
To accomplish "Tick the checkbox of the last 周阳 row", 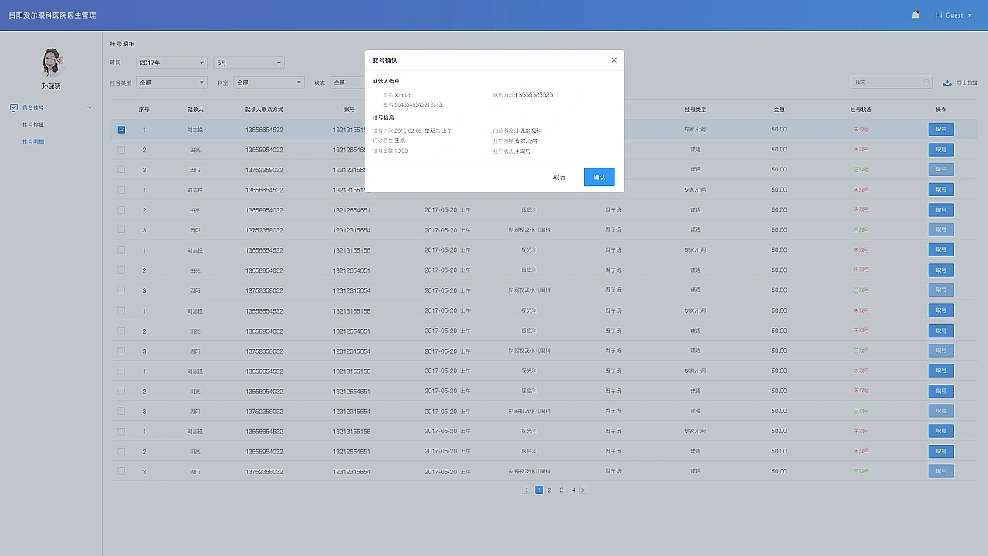I will coord(121,471).
